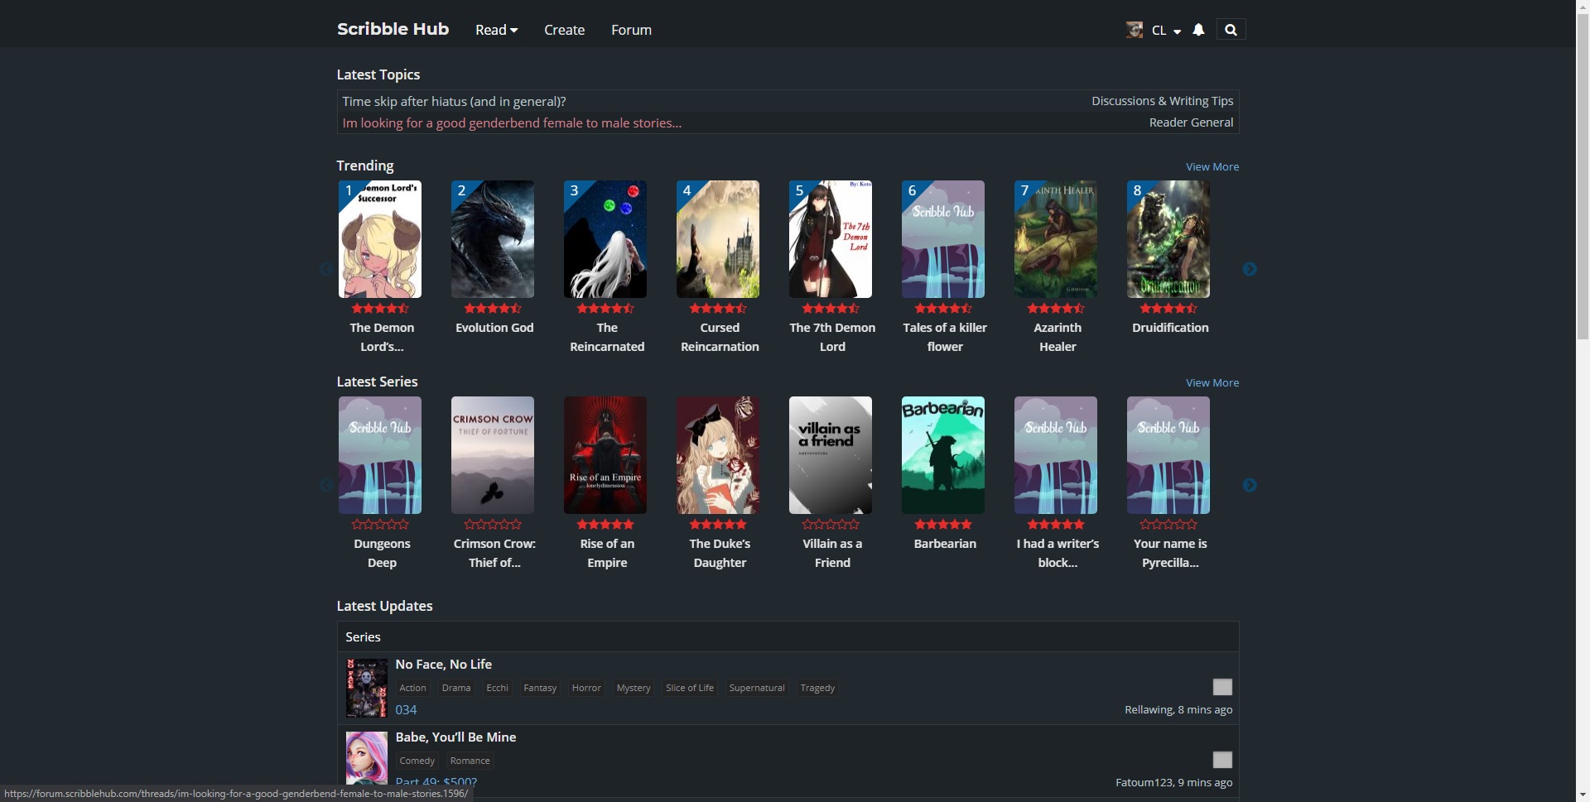Open the No Face, No Life cover icon
The height and width of the screenshot is (802, 1590).
coord(366,688)
